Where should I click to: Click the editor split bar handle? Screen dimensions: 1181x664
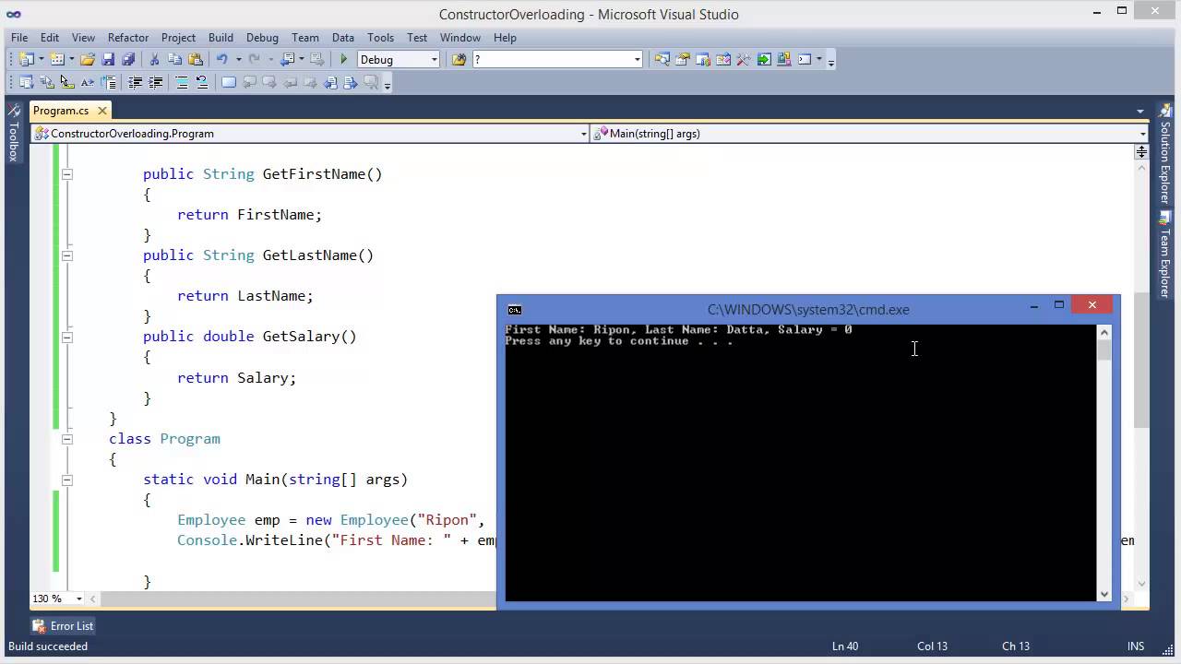pos(1141,151)
